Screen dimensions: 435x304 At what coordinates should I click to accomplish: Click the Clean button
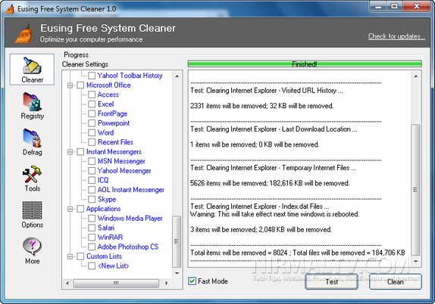(396, 281)
